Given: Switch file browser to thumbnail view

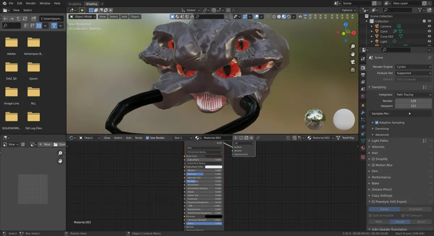Looking at the screenshot, I should tap(38, 26).
